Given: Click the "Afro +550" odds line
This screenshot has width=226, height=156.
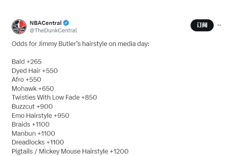Looking at the screenshot, I should click(26, 79).
